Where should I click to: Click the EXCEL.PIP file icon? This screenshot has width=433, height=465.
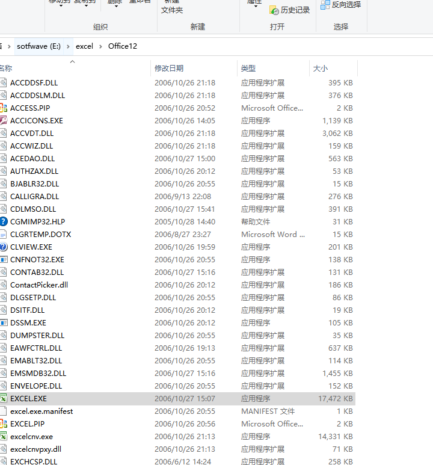tap(3, 423)
